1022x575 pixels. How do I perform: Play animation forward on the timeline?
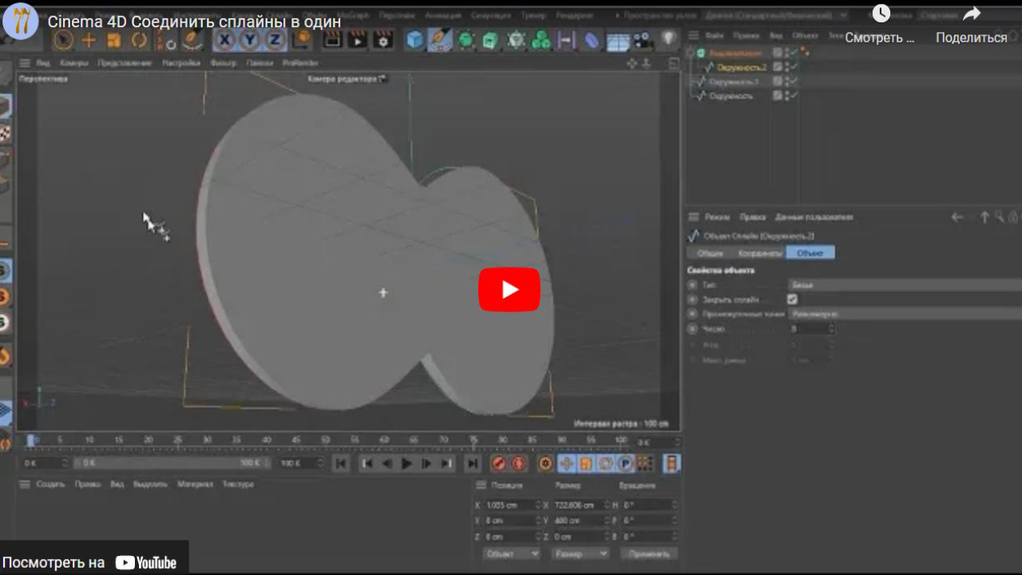click(406, 463)
